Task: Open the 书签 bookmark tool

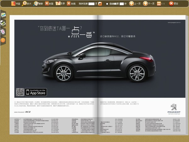Action: 16,3
